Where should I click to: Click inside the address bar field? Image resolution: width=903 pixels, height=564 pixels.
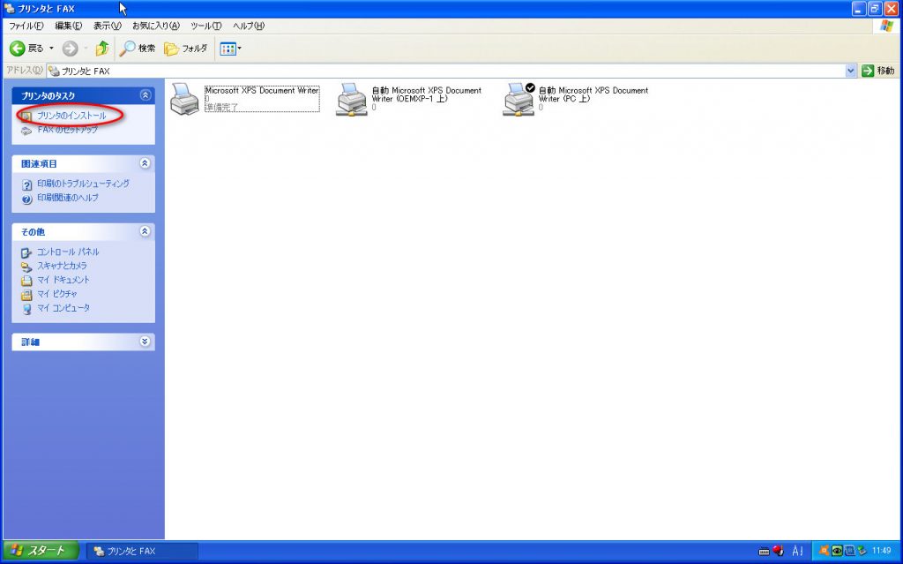[441, 71]
